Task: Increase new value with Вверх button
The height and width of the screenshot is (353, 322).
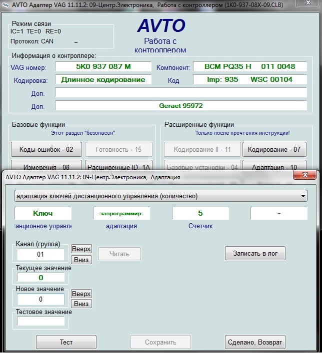Action: [x=81, y=294]
